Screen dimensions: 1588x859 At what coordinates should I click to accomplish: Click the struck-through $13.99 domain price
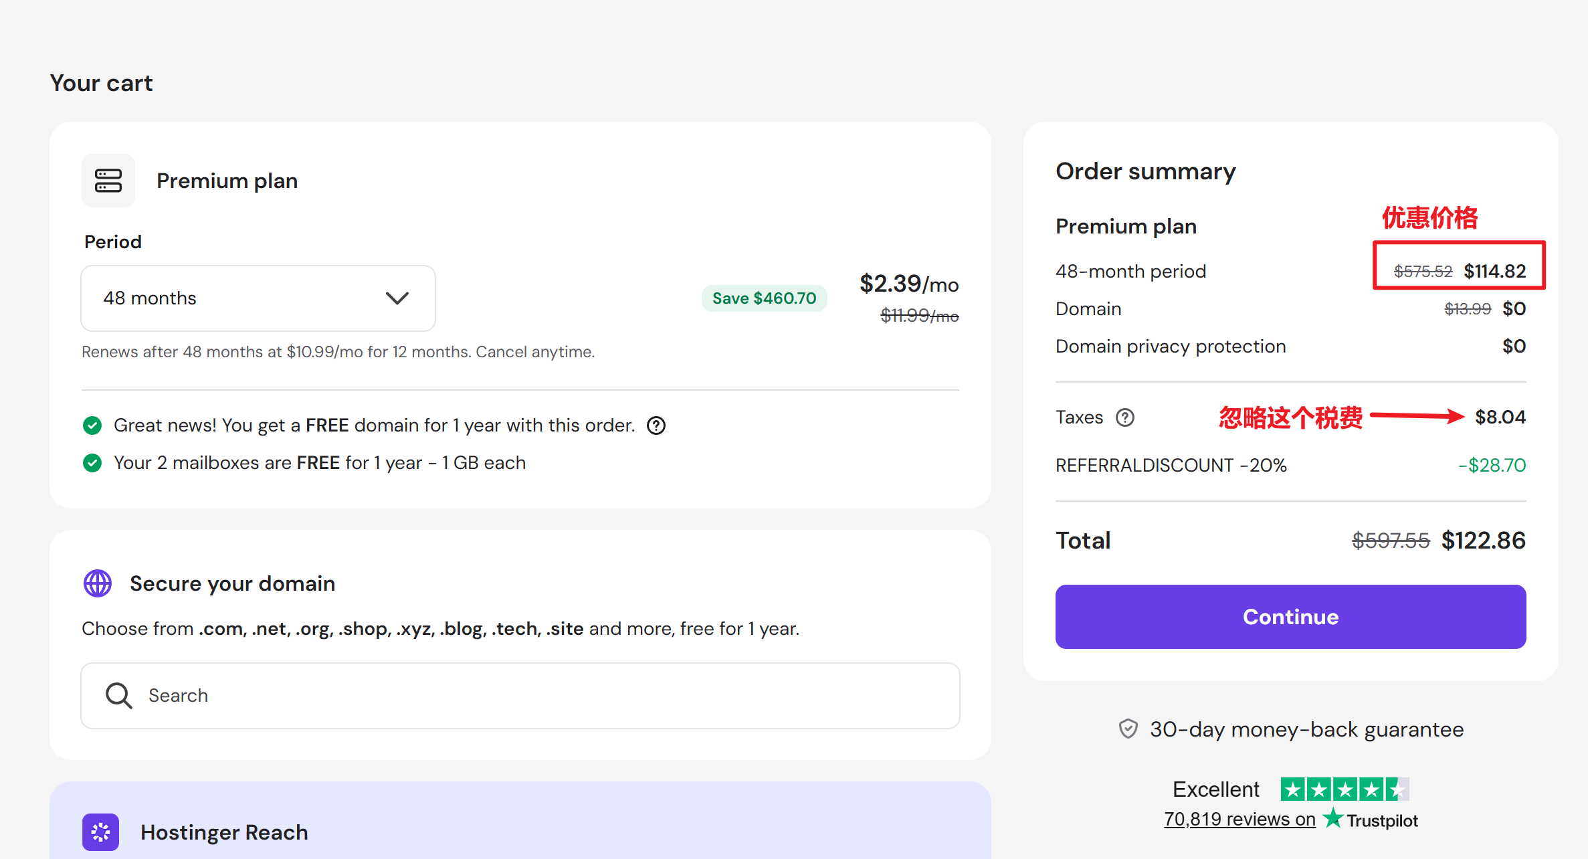[x=1468, y=309]
